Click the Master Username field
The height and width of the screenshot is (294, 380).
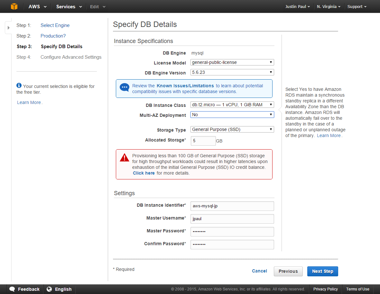232,219
